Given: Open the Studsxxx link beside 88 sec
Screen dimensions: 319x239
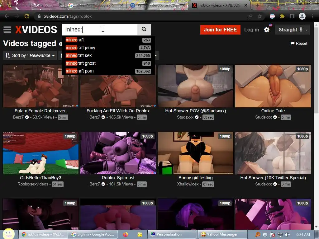Looking at the screenshot, I should pos(185,117).
